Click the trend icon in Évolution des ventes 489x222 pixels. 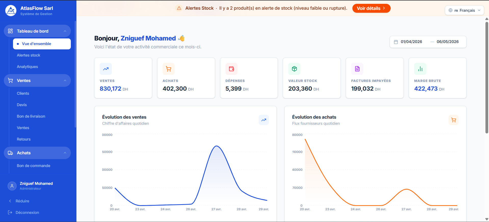[264, 120]
